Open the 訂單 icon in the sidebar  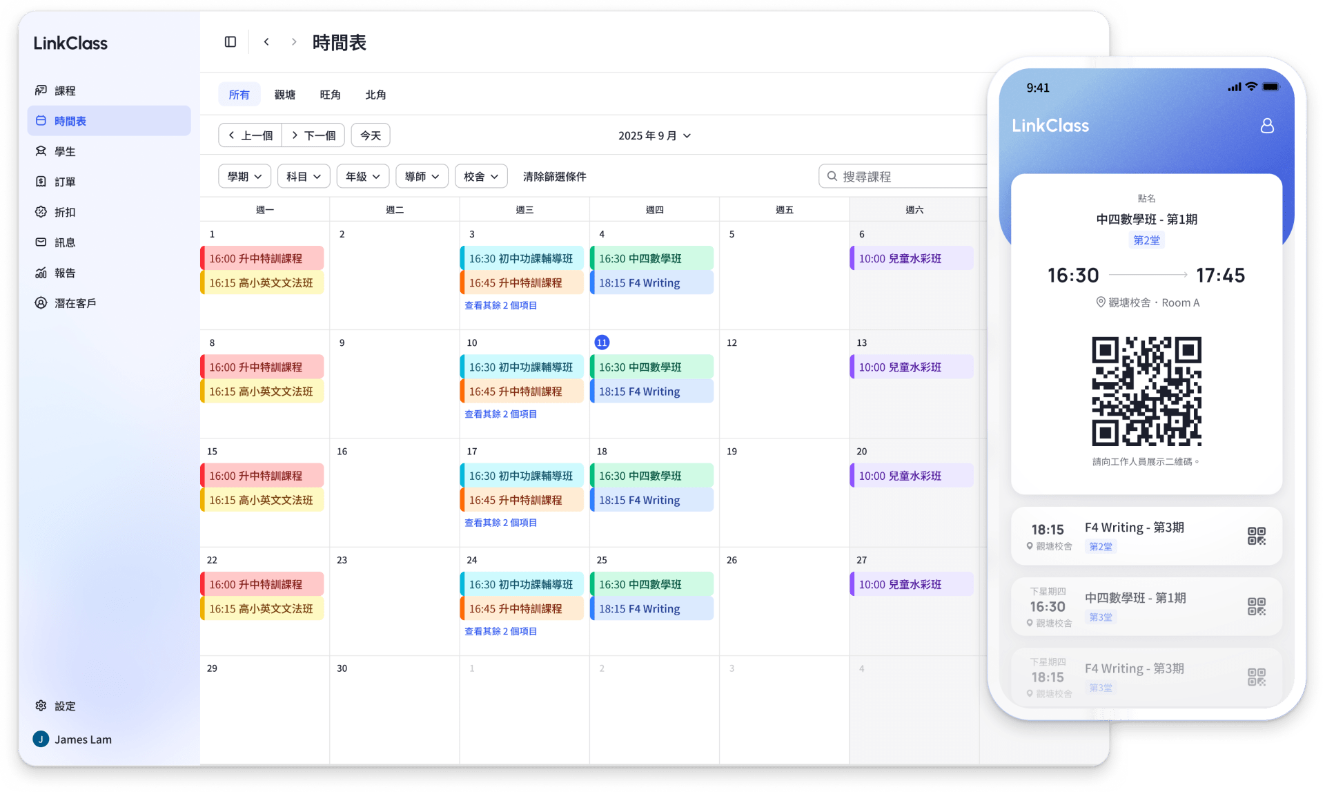(x=41, y=182)
